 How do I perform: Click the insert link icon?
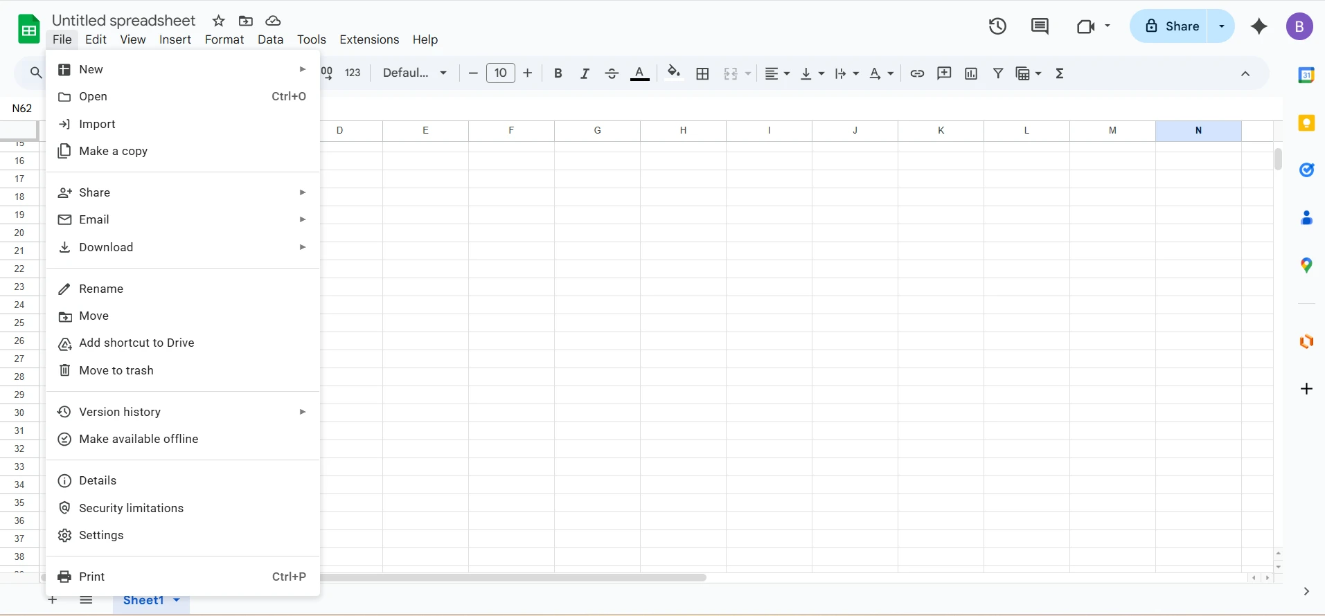point(917,73)
